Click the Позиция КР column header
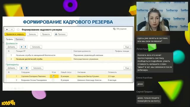 point(20,51)
